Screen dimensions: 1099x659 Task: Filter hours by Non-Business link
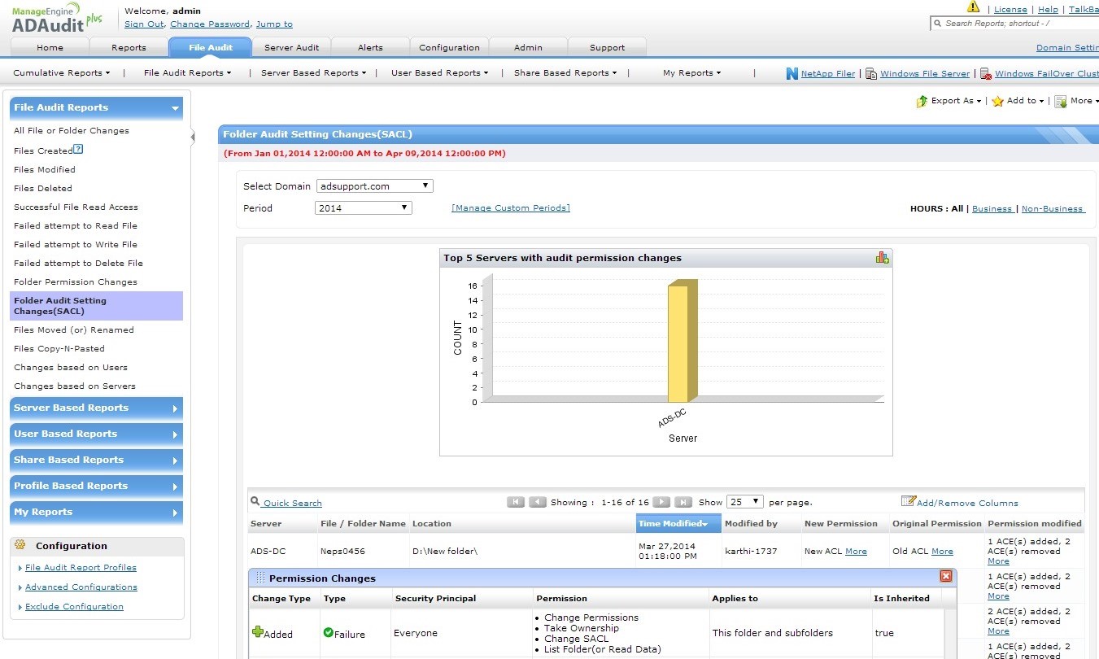(x=1052, y=209)
